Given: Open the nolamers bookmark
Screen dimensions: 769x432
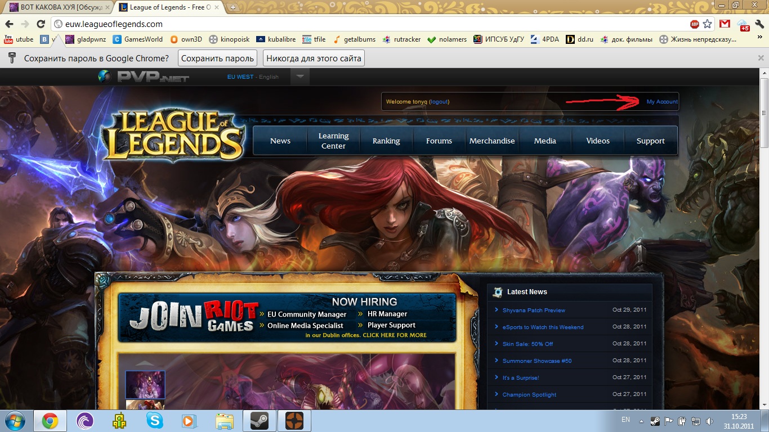Looking at the screenshot, I should click(447, 39).
